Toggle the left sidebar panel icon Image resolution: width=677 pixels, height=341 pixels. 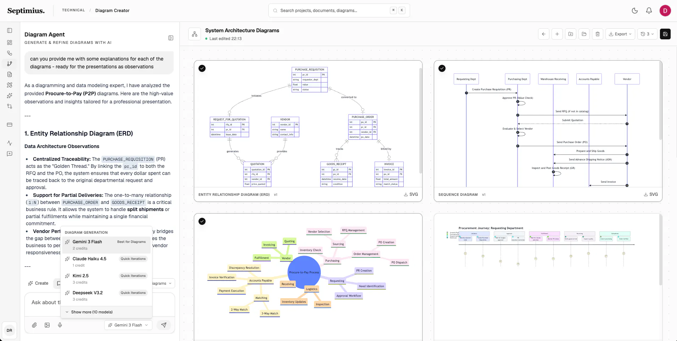tap(10, 30)
